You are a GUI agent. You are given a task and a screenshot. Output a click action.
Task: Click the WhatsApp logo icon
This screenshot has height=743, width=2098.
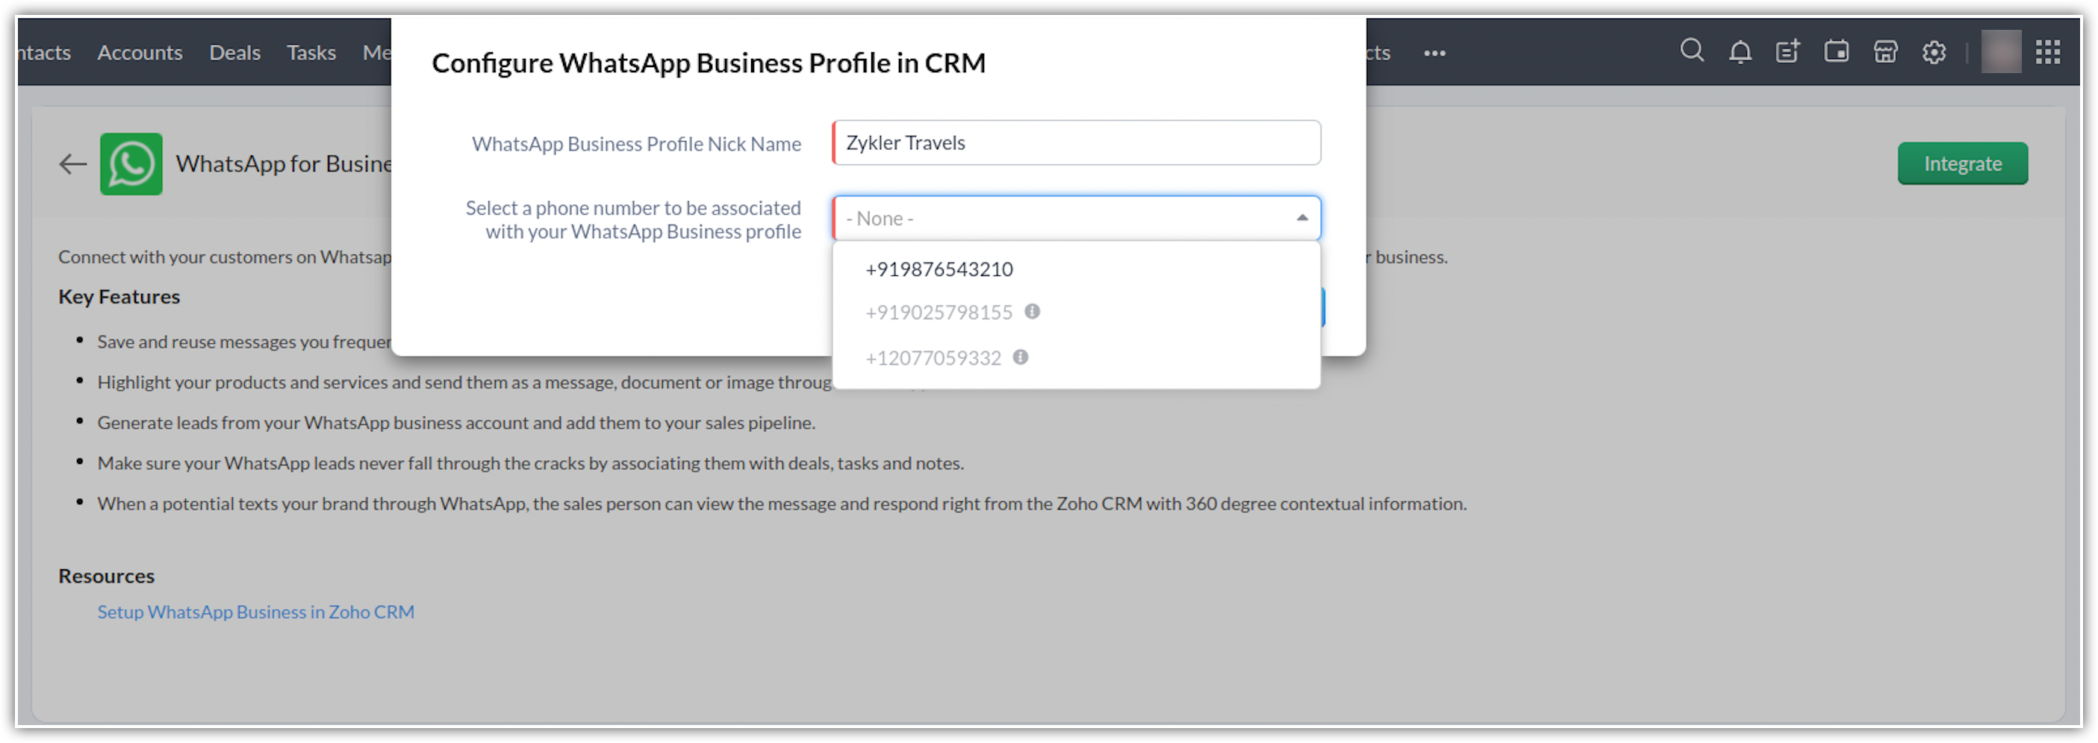131,163
